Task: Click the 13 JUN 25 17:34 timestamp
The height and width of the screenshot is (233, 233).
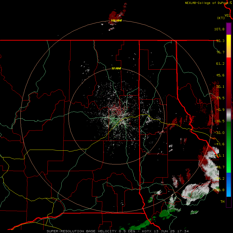Action: [171, 231]
